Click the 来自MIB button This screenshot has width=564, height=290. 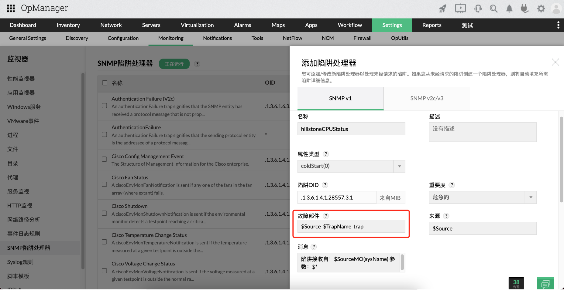coord(390,198)
